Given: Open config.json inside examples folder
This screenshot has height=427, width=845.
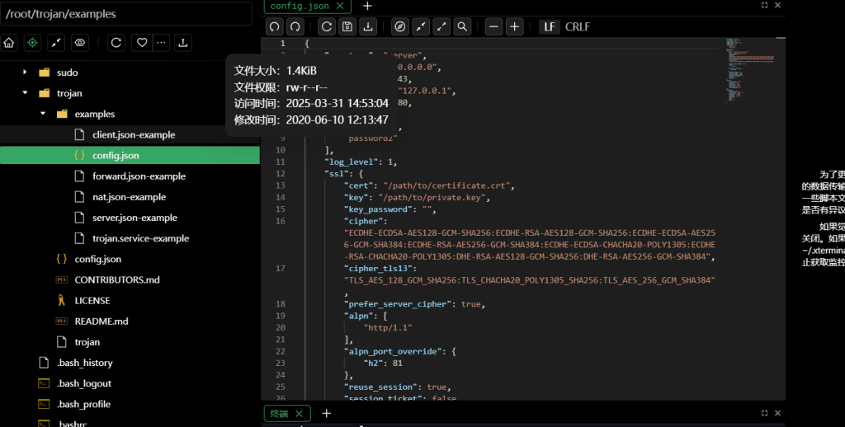Looking at the screenshot, I should tap(130, 155).
